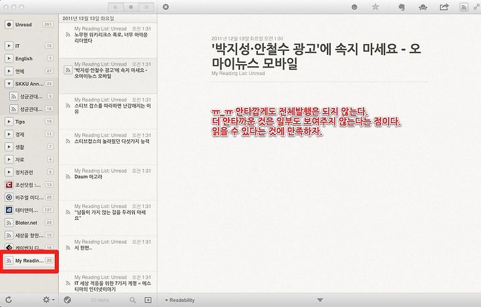This screenshot has height=307, width=481.
Task: Click the RSS icon beside '시 한편..'
Action: tap(67, 248)
